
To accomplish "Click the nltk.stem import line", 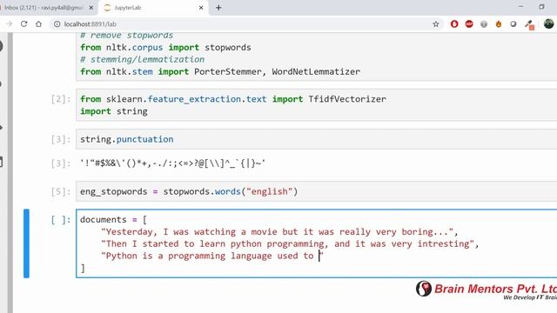I will click(x=220, y=71).
